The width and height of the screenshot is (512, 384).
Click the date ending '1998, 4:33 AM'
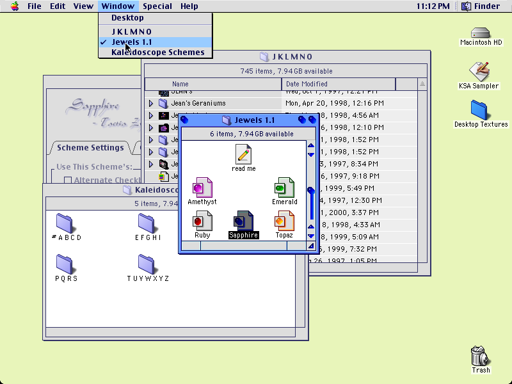(x=350, y=225)
